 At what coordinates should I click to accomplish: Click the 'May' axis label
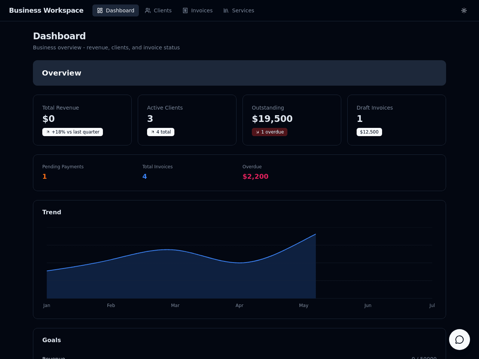tap(304, 306)
